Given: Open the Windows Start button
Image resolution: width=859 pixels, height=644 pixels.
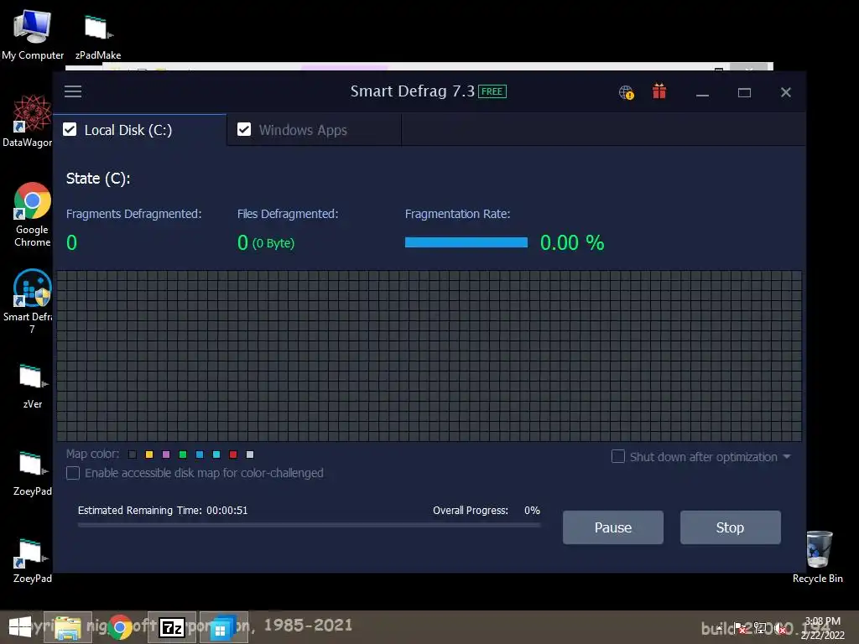Looking at the screenshot, I should pos(20,627).
